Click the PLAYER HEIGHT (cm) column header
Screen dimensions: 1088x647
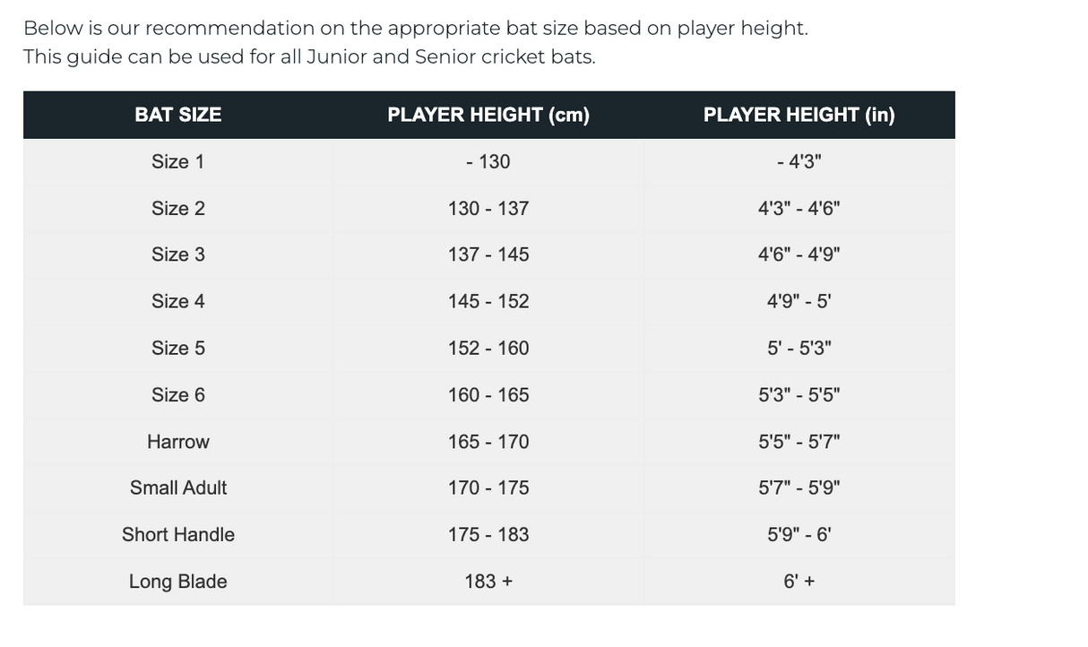click(x=488, y=115)
